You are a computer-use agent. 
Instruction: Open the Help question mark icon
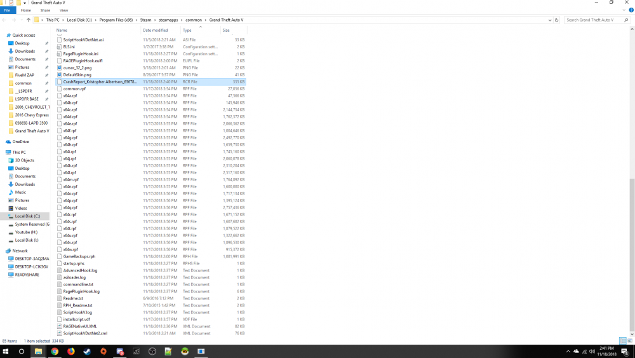pyautogui.click(x=631, y=10)
